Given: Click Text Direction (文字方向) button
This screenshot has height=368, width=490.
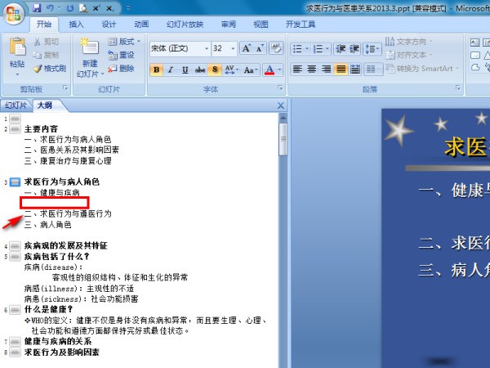Looking at the screenshot, I should 409,42.
